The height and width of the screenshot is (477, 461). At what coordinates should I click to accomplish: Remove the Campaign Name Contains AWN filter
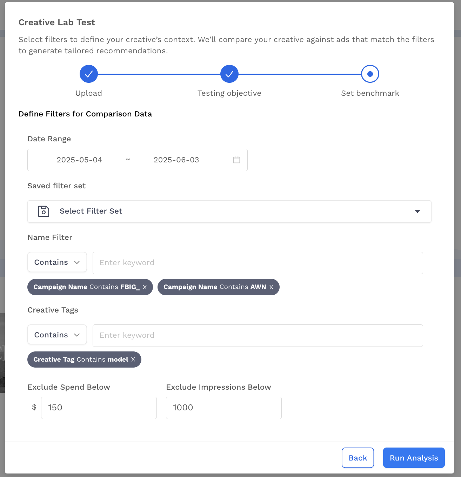(271, 287)
